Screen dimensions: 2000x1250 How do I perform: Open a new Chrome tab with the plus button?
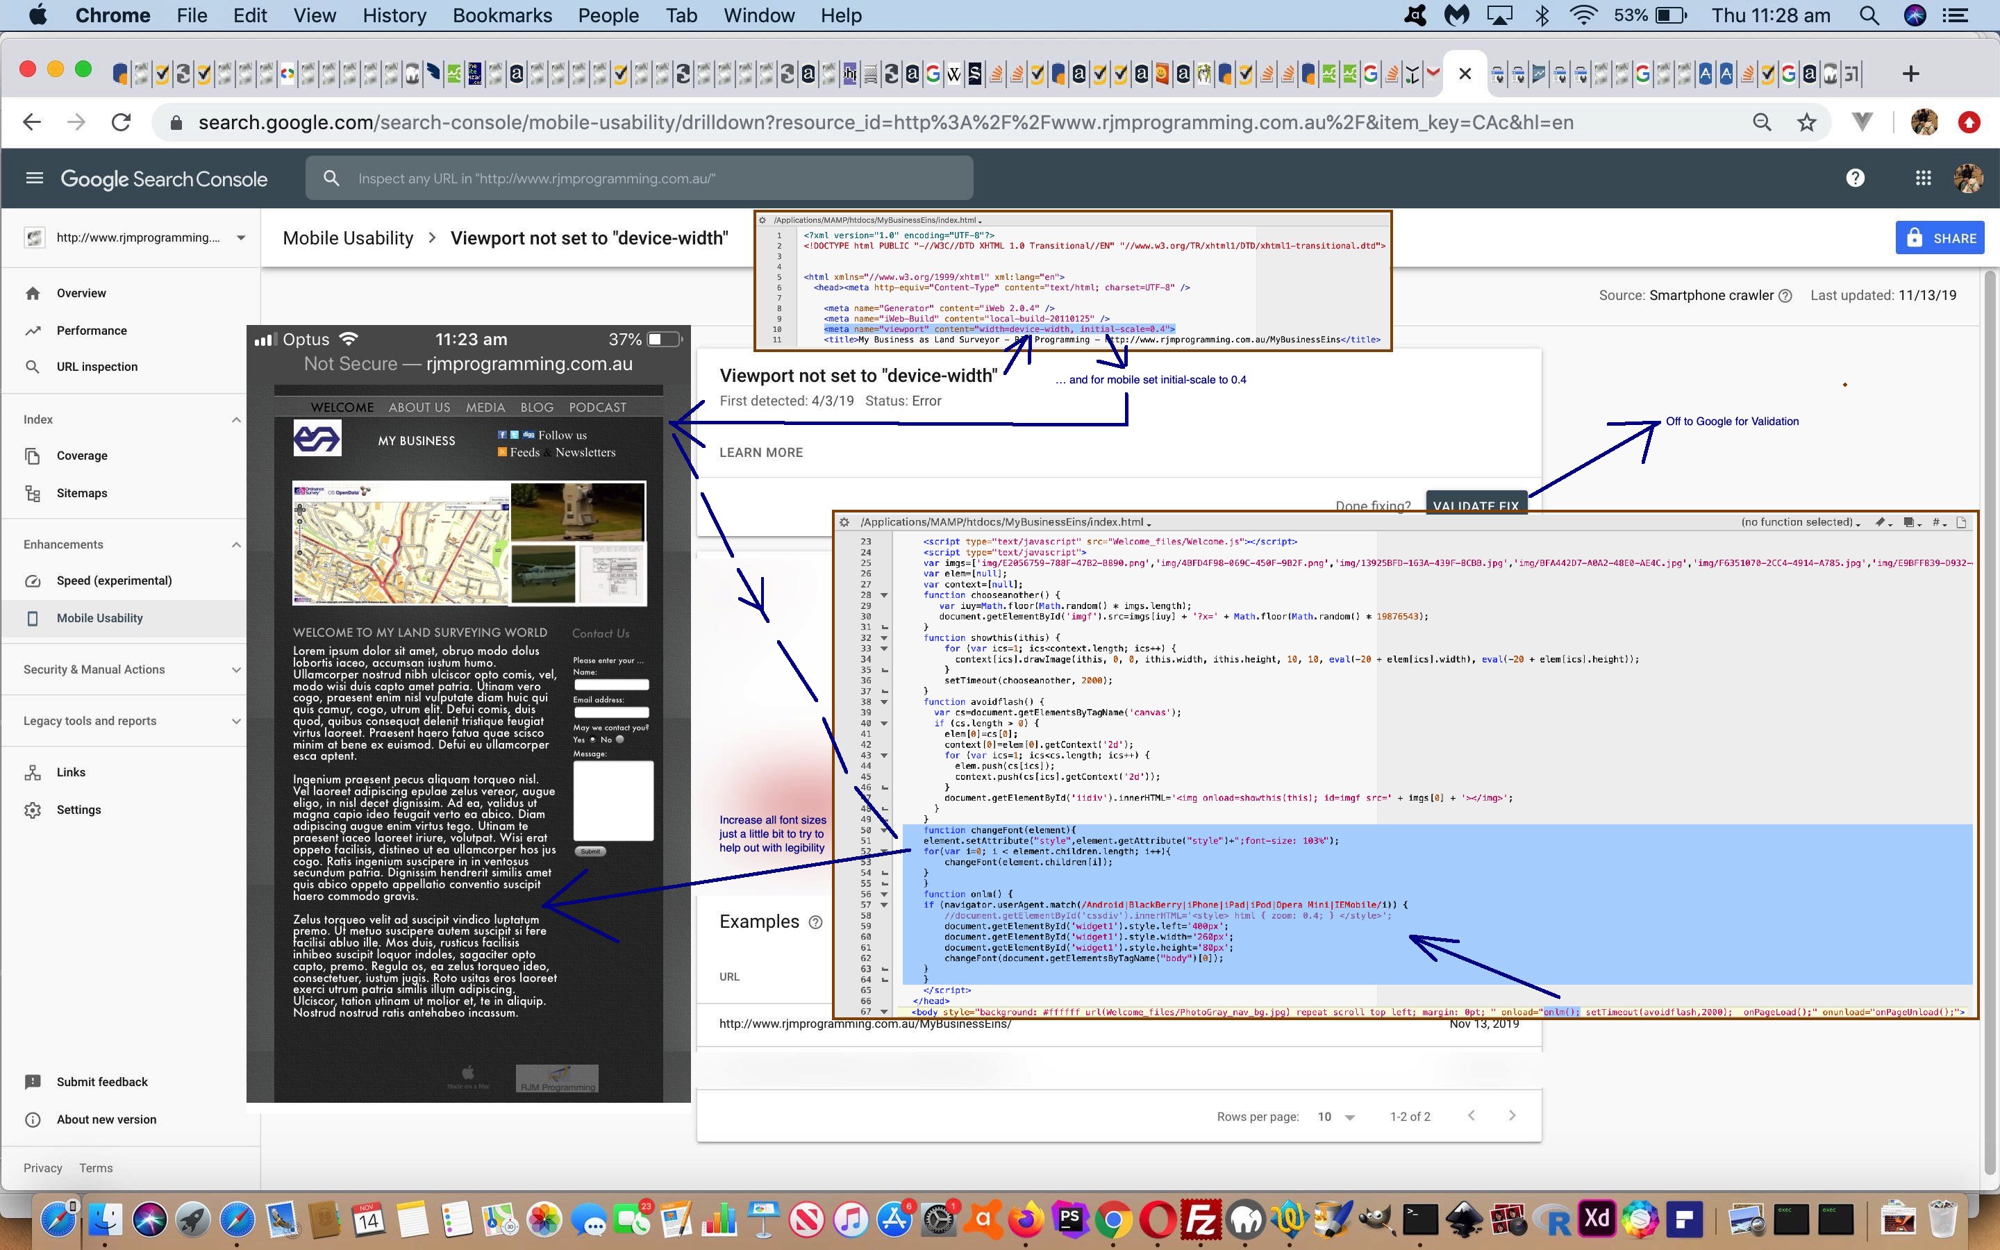click(1910, 74)
